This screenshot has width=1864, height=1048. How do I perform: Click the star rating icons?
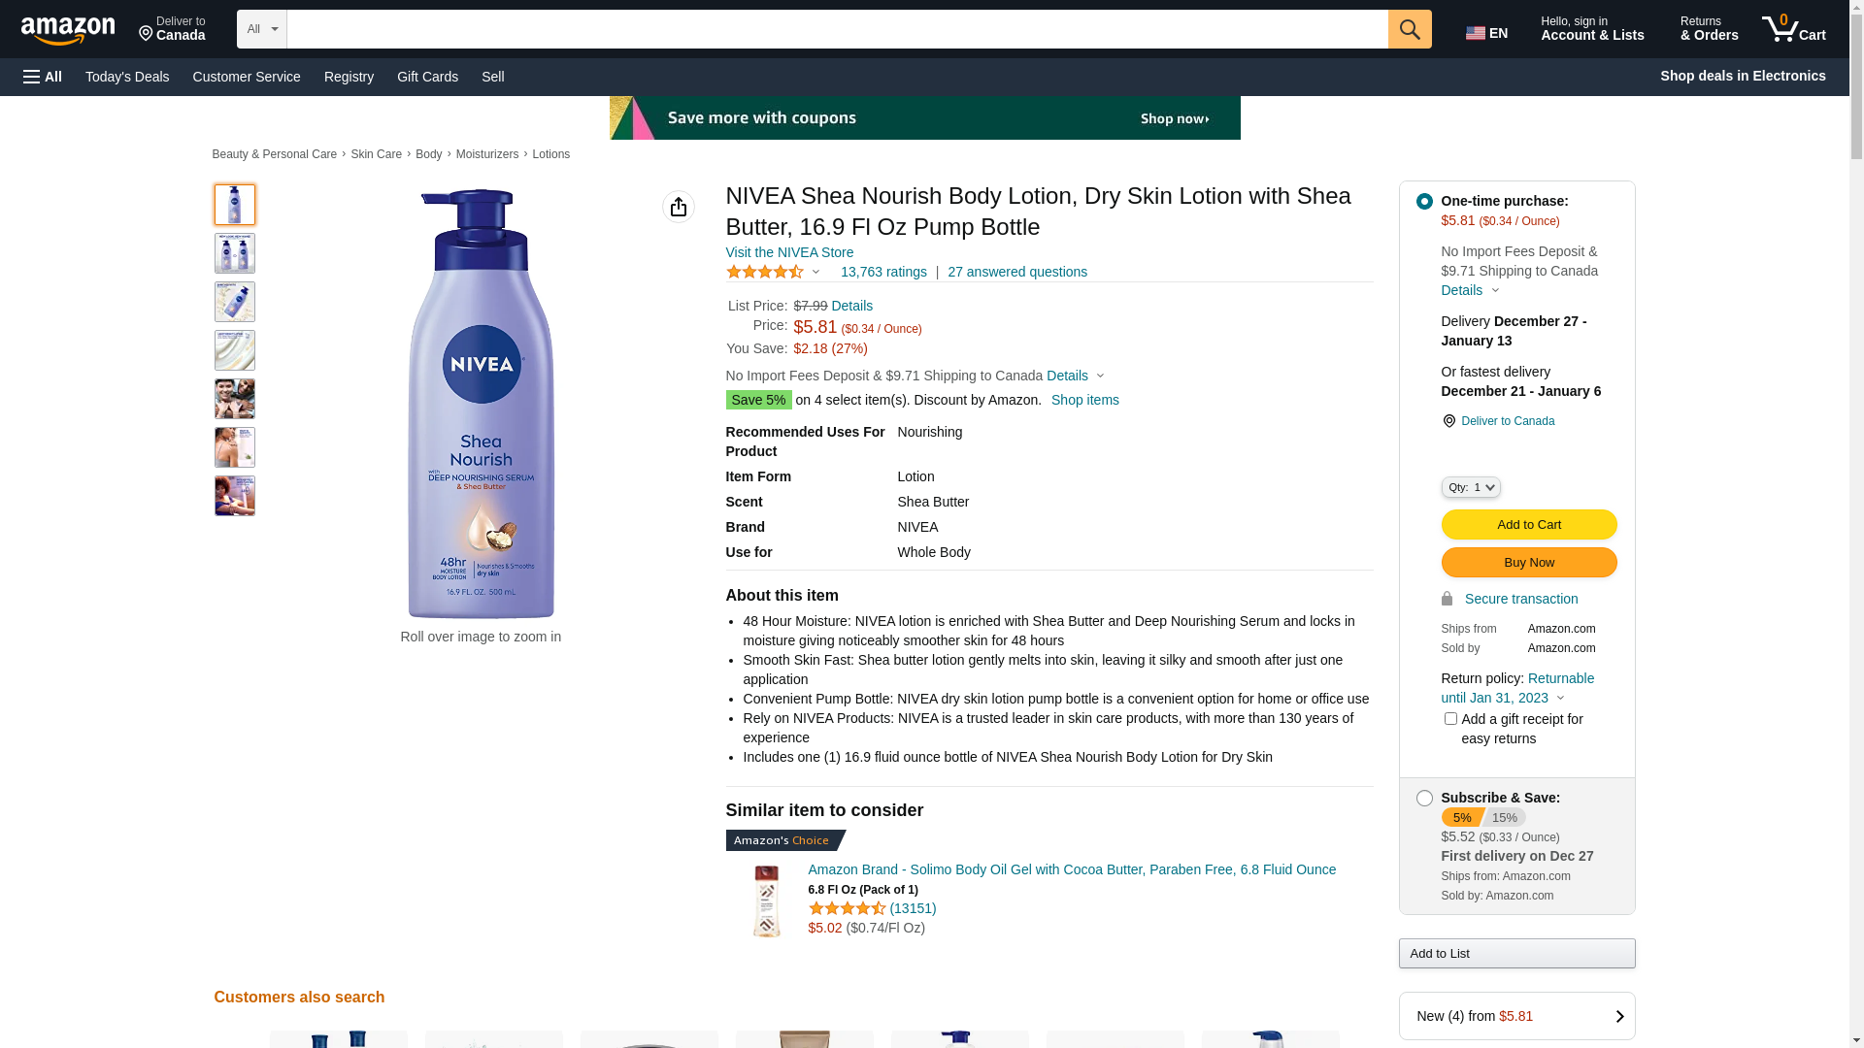pyautogui.click(x=765, y=273)
